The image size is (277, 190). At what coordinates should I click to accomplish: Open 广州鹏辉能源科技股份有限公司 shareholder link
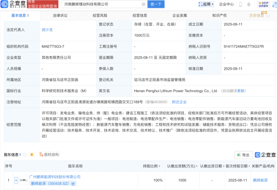[x=54, y=177]
